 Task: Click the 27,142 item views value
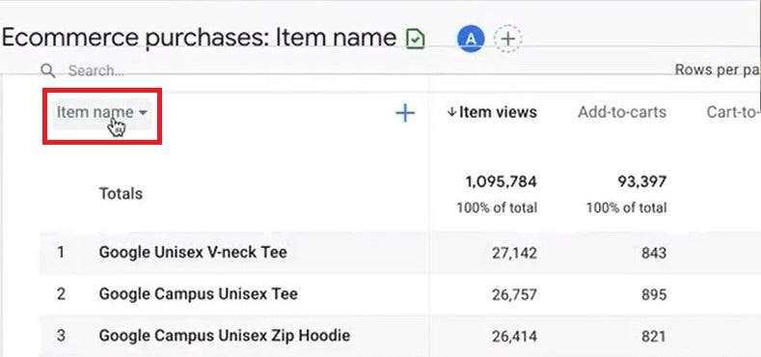[514, 253]
